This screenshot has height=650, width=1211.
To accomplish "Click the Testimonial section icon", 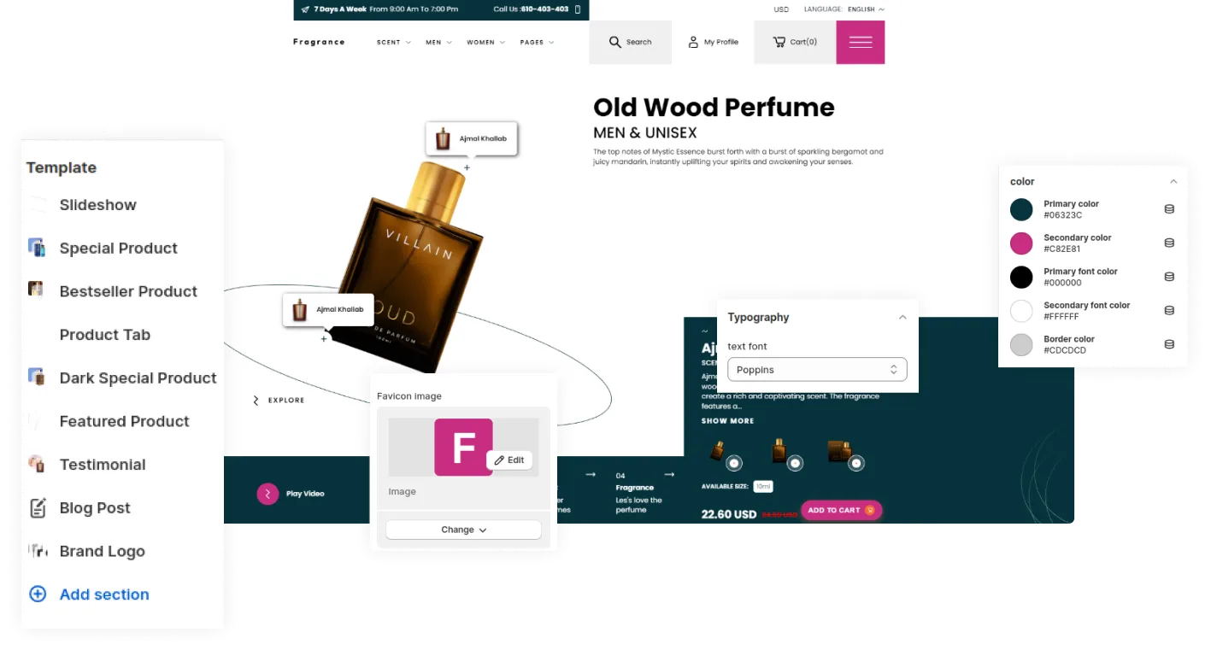I will tap(36, 464).
